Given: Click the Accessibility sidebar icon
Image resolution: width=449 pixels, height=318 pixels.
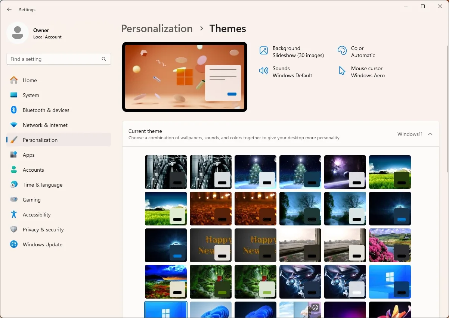Looking at the screenshot, I should (x=14, y=215).
